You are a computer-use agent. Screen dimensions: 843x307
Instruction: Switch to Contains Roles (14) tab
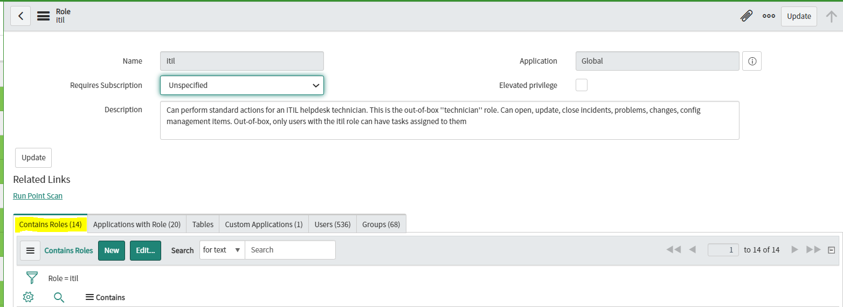pyautogui.click(x=50, y=224)
